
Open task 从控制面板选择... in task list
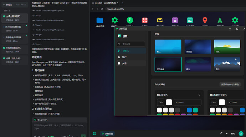(x=15, y=50)
